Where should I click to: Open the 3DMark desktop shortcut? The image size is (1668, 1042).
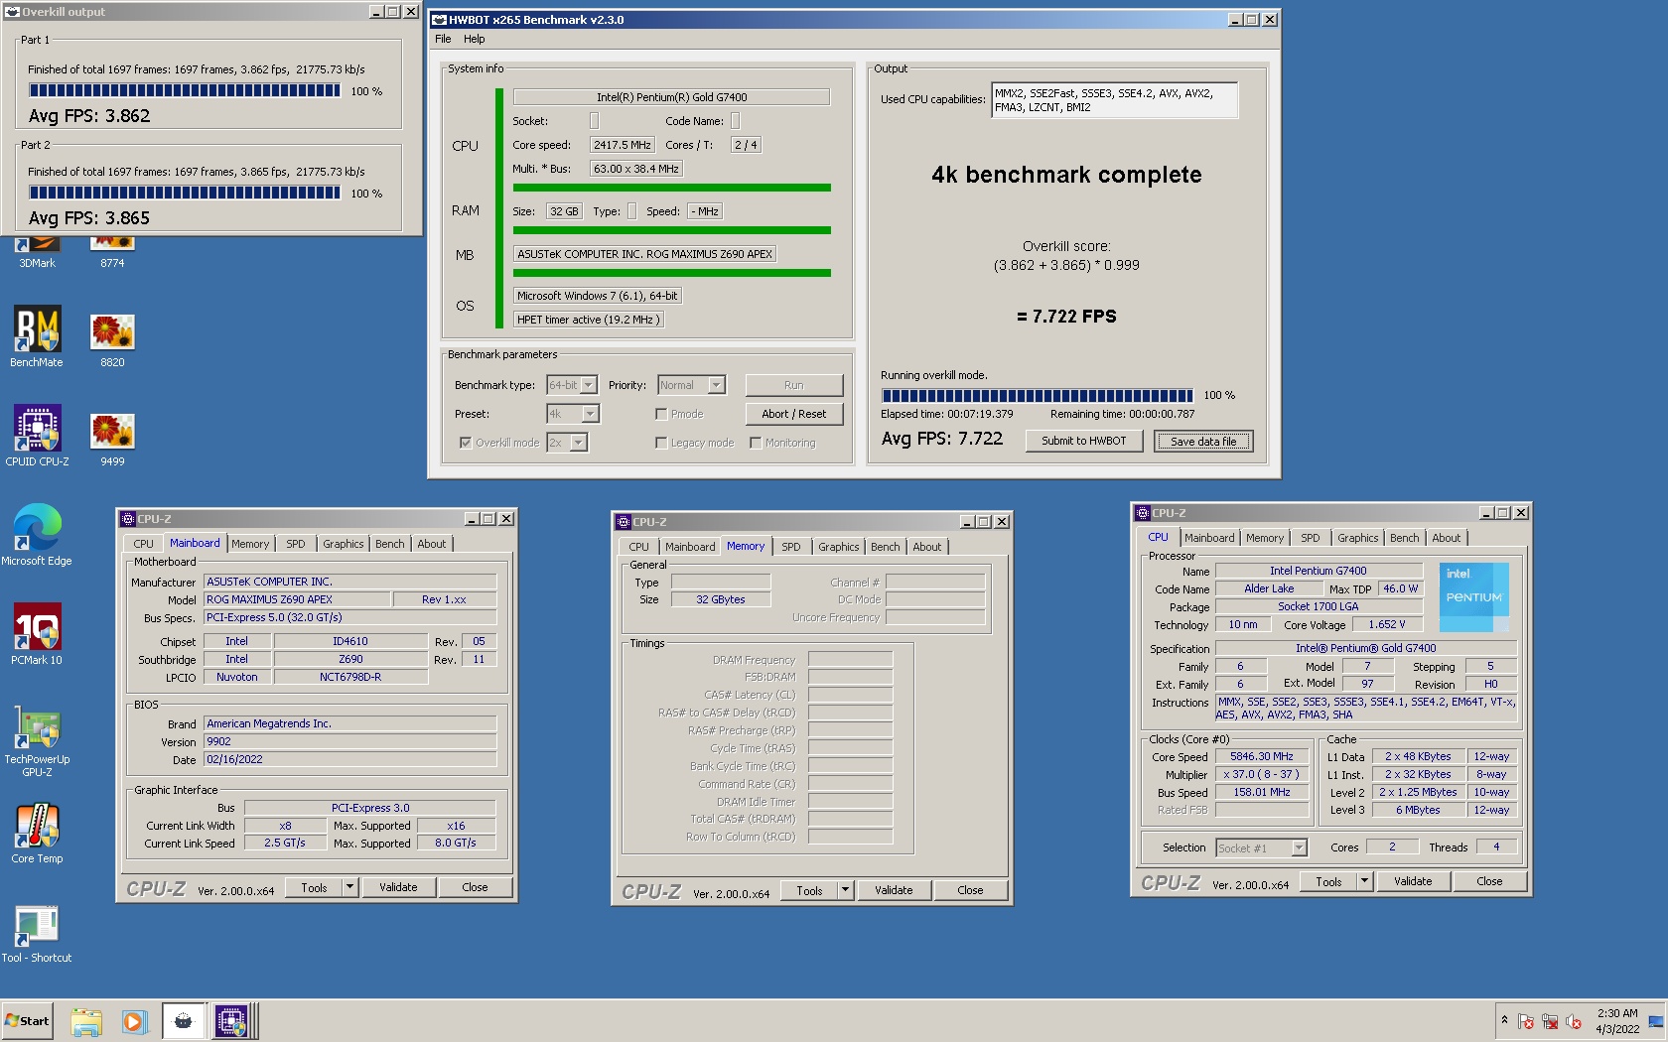(37, 252)
